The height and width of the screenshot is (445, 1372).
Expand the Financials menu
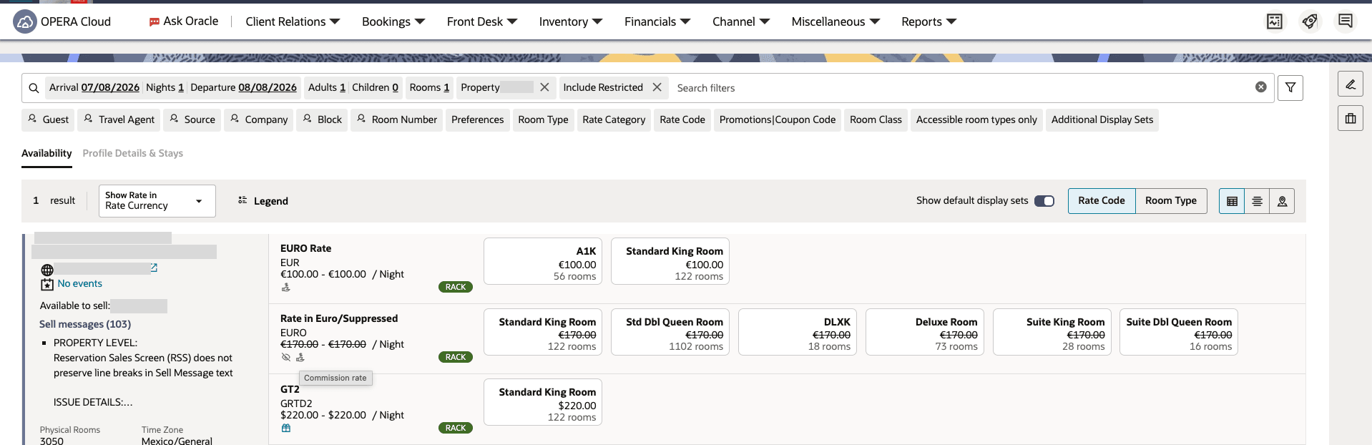tap(657, 21)
